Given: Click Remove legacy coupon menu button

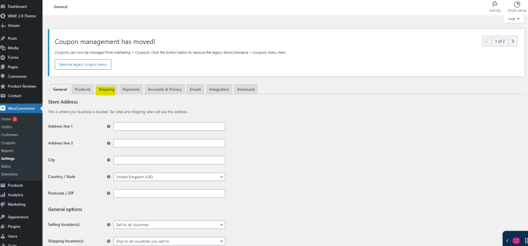Looking at the screenshot, I should [x=82, y=64].
